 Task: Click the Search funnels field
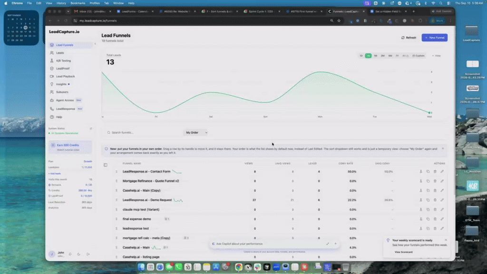coord(143,133)
